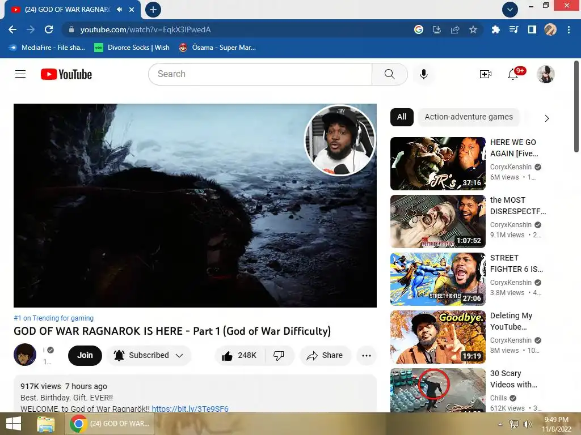Close the God of War tab
This screenshot has height=435, width=581.
tap(132, 10)
